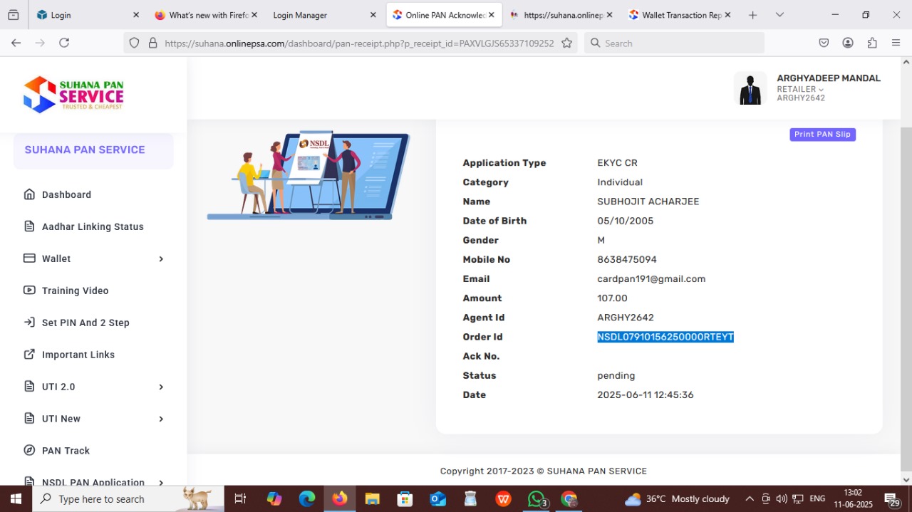Image resolution: width=912 pixels, height=512 pixels.
Task: Open Important Links in sidebar
Action: 78,355
